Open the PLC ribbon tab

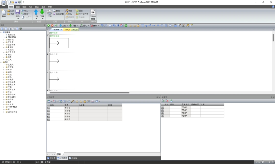point(30,7)
